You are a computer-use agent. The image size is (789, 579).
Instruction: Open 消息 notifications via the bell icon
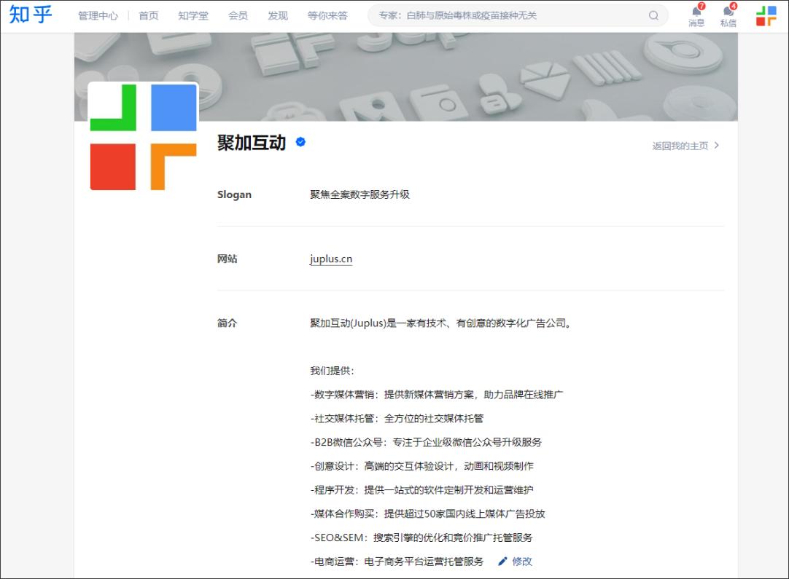coord(695,16)
